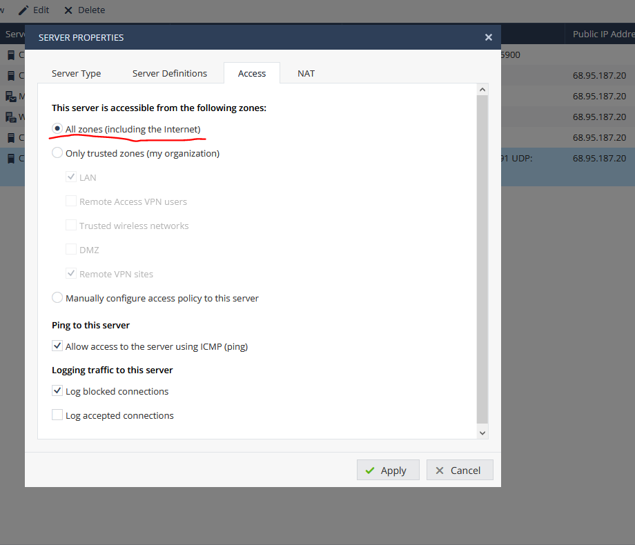635x545 pixels.
Task: Go to the NAT tab
Action: pyautogui.click(x=306, y=73)
